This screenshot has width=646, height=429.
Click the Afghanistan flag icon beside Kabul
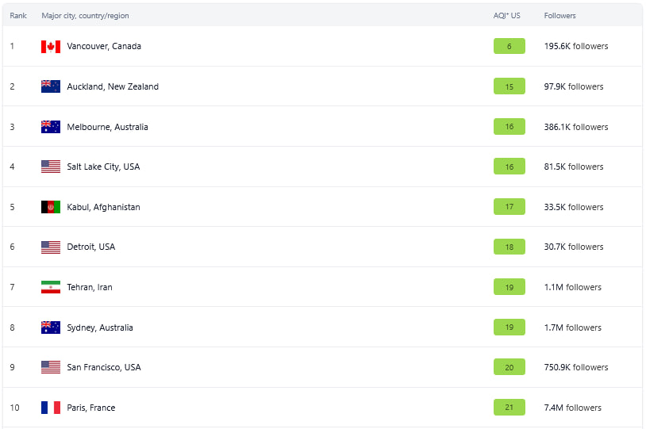tap(51, 207)
